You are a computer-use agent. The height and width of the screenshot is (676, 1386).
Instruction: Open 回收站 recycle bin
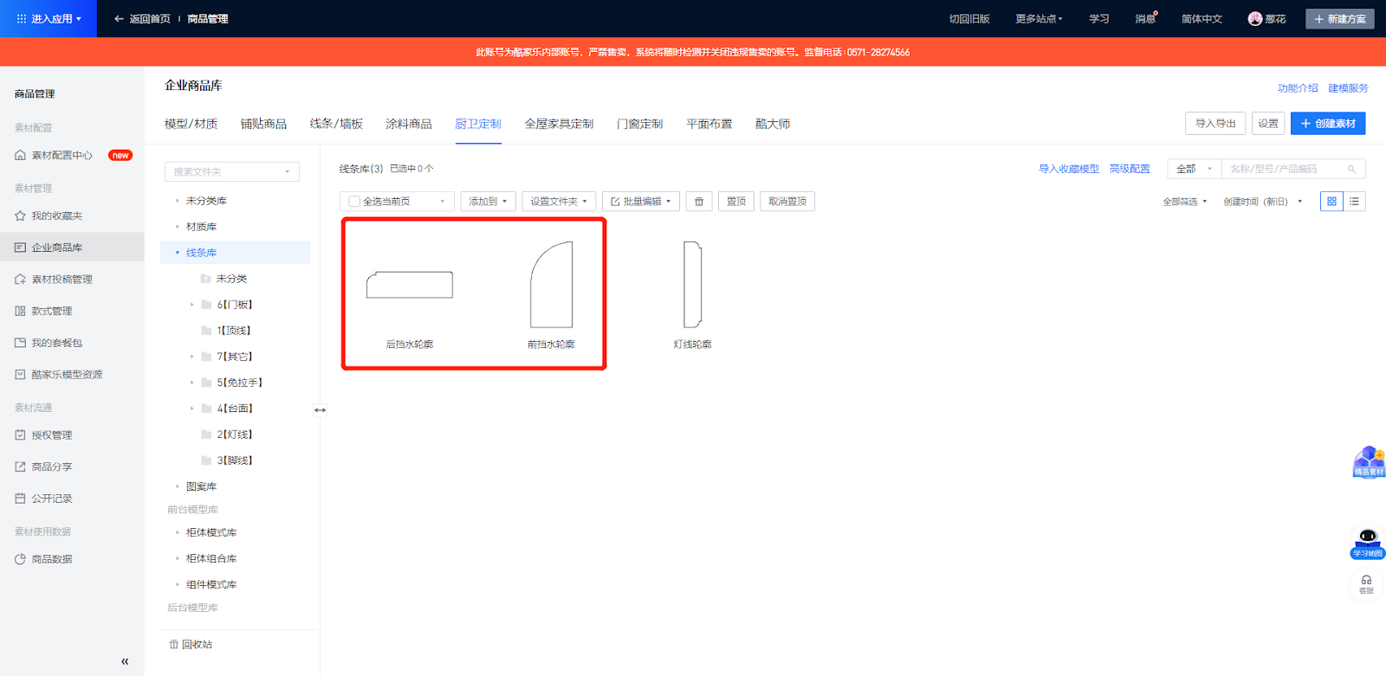click(x=191, y=645)
